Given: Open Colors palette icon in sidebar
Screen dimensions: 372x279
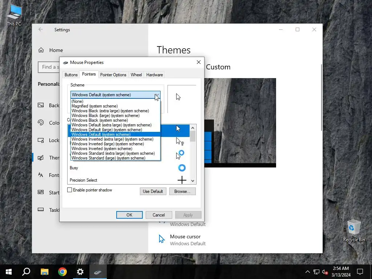Looking at the screenshot, I should click(x=41, y=123).
